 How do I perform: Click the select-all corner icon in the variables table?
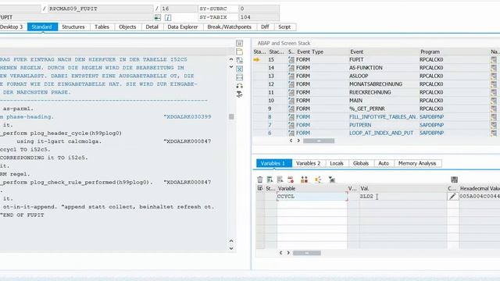point(260,188)
